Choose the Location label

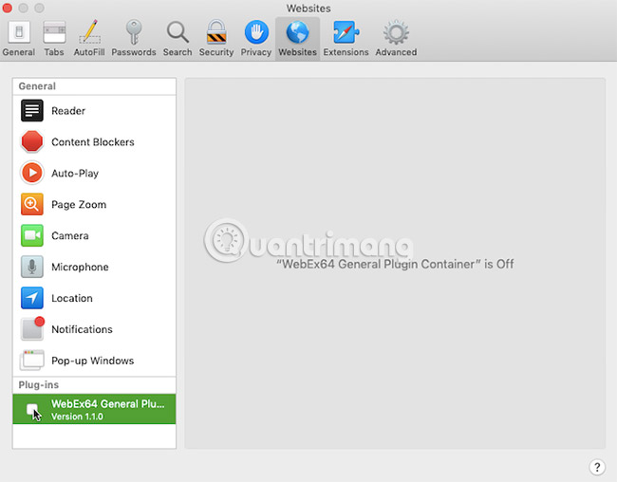point(72,298)
